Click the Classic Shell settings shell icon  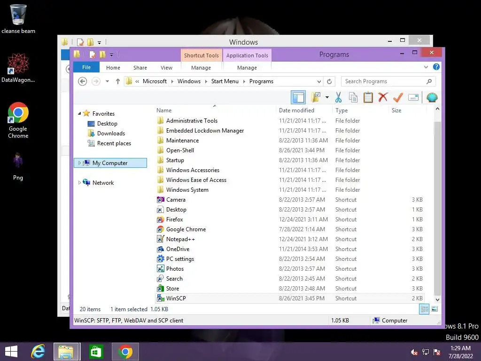[x=432, y=98]
